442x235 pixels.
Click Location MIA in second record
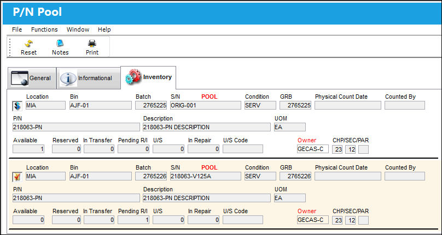coord(45,176)
